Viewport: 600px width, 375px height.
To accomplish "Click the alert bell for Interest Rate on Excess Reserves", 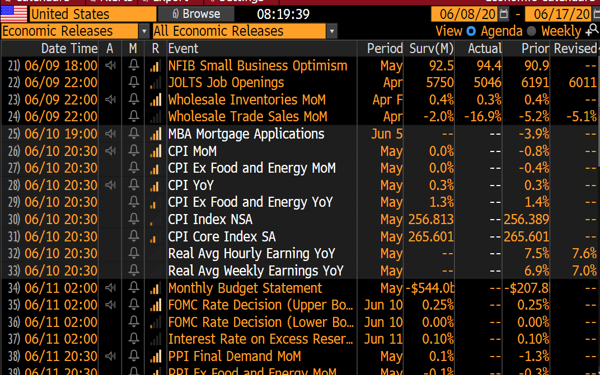I will click(134, 339).
